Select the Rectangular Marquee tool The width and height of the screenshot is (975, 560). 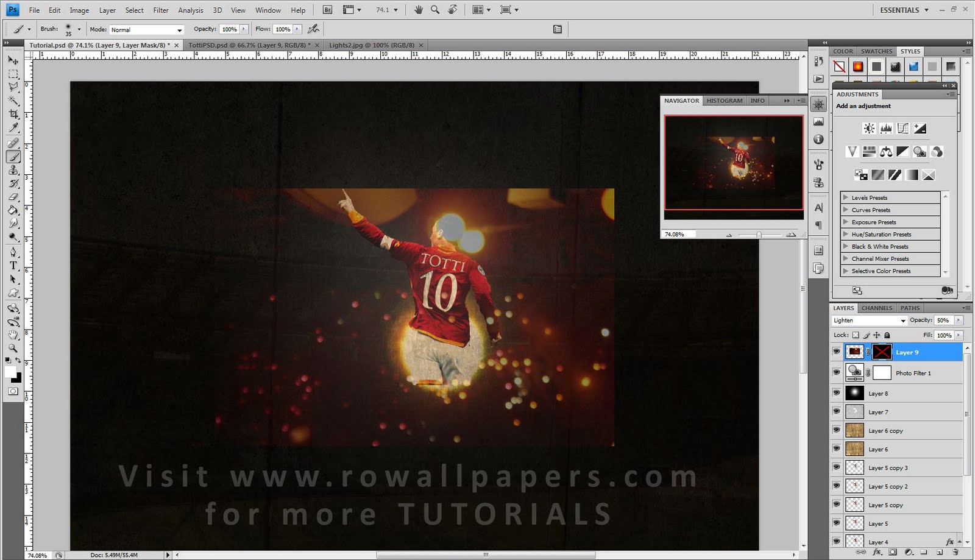(13, 74)
